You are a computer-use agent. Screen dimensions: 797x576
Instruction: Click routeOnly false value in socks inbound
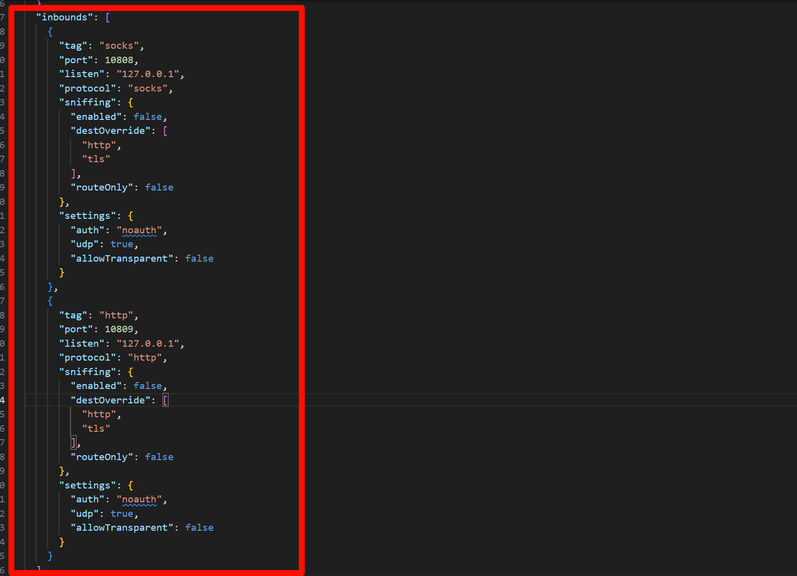[x=159, y=188]
